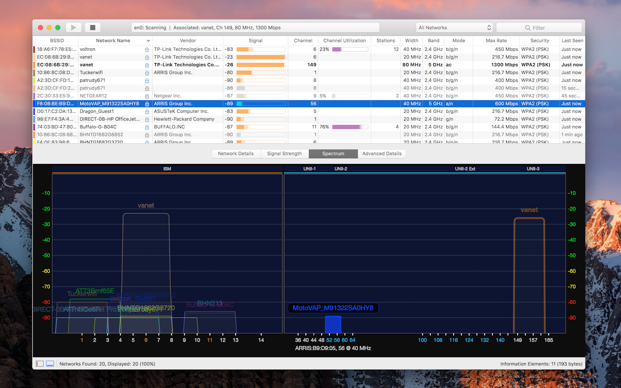Switch to the Network Details tab
This screenshot has width=621, height=388.
click(236, 153)
